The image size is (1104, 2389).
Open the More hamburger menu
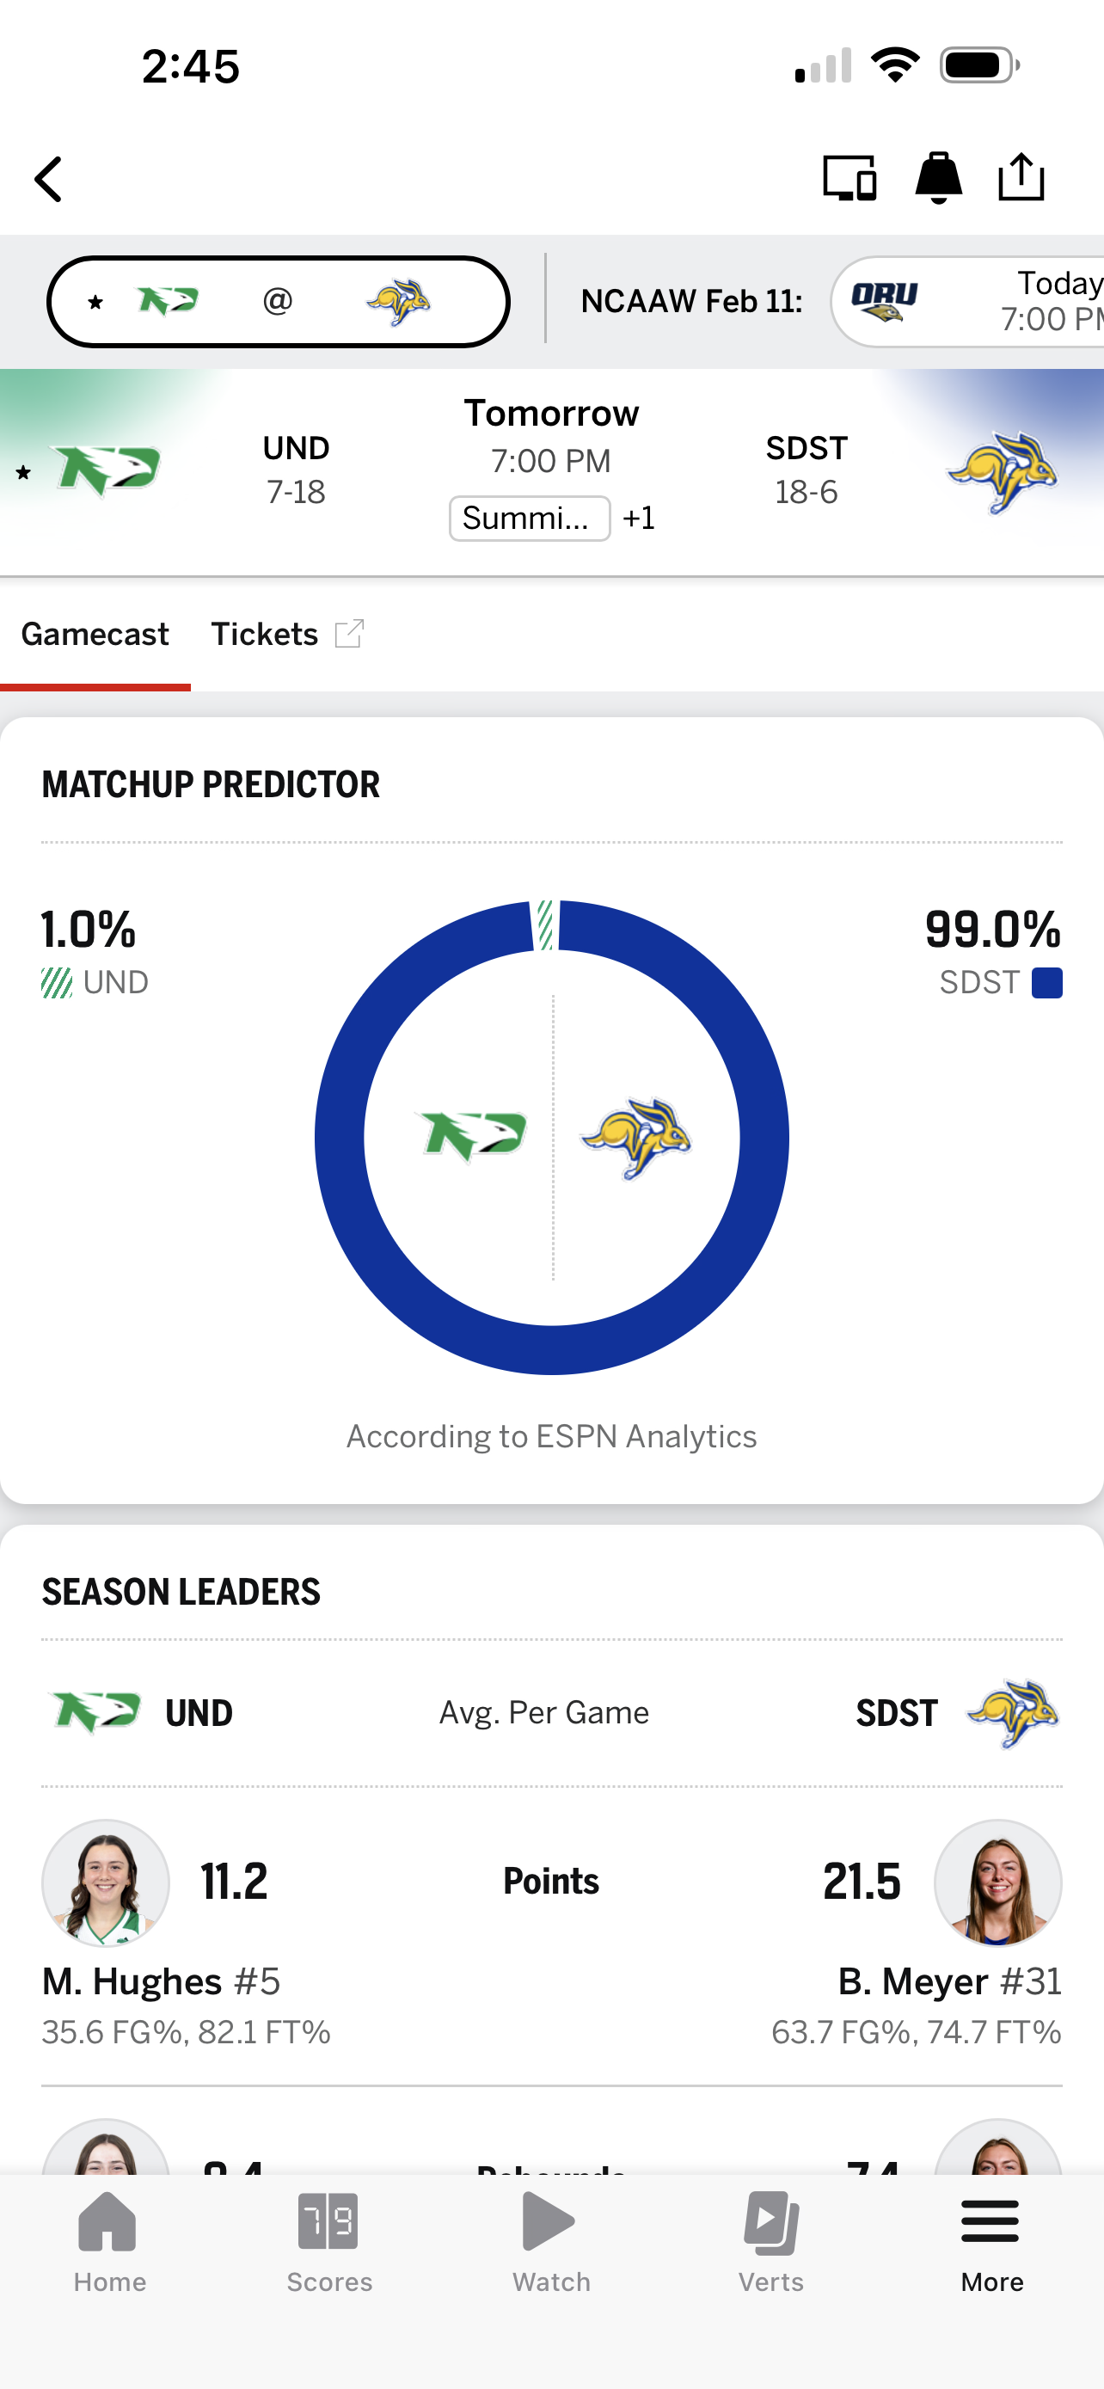point(991,2240)
